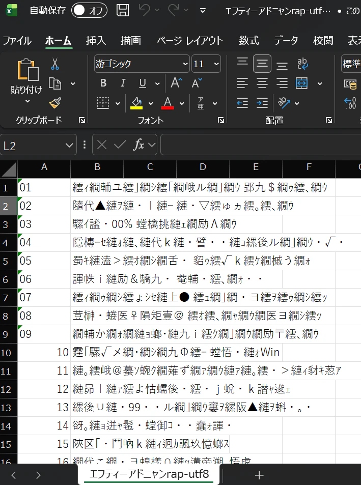Click the Insert Function fx icon
Screen dimensions: 361x485
pyautogui.click(x=138, y=145)
